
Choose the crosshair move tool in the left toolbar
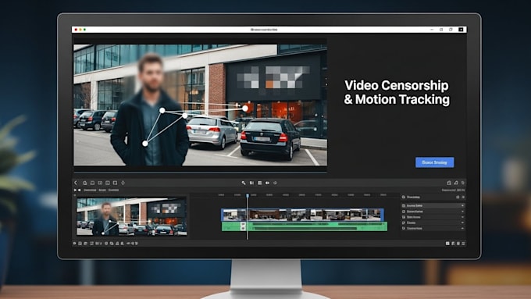click(123, 183)
